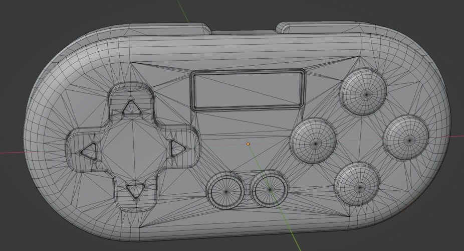Screen dimensions: 464x251
Task: Select the D-pad right arrow triangle
Action: (178, 148)
